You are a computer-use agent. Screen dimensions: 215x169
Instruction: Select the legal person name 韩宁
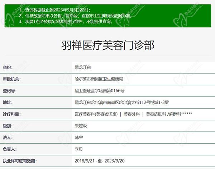(x=78, y=138)
